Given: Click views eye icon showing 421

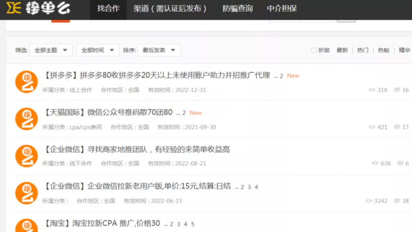Looking at the screenshot, I should [x=372, y=127].
